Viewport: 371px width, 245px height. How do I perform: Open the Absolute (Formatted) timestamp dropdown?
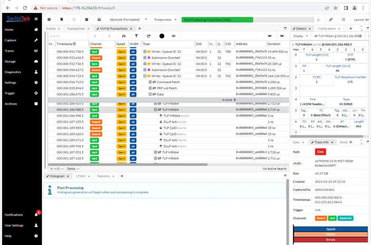128,19
